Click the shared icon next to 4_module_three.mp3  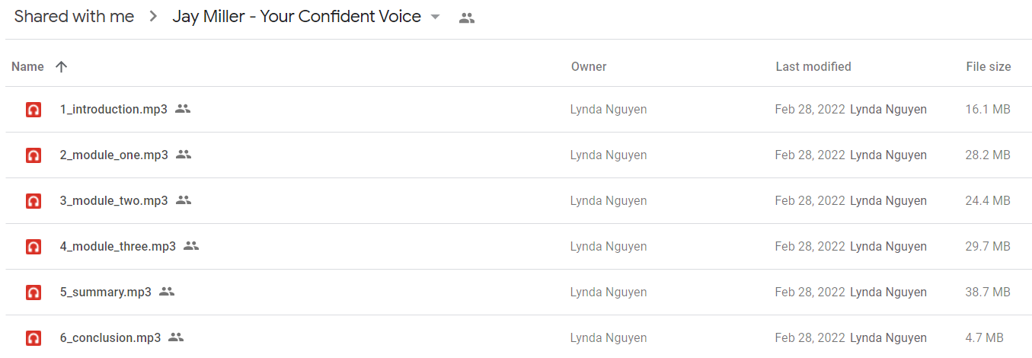pyautogui.click(x=191, y=246)
